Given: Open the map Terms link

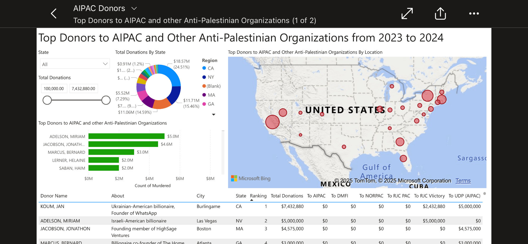Looking at the screenshot, I should [x=463, y=181].
